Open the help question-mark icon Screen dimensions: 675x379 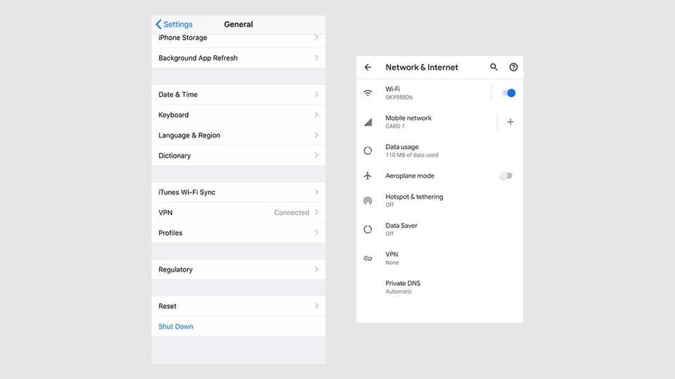[x=513, y=67]
